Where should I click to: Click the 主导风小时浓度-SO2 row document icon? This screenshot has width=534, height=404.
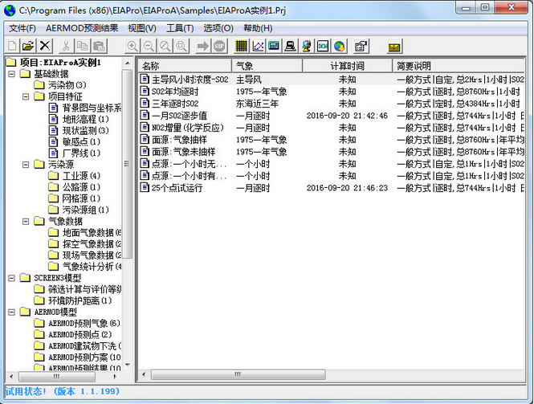[x=145, y=79]
